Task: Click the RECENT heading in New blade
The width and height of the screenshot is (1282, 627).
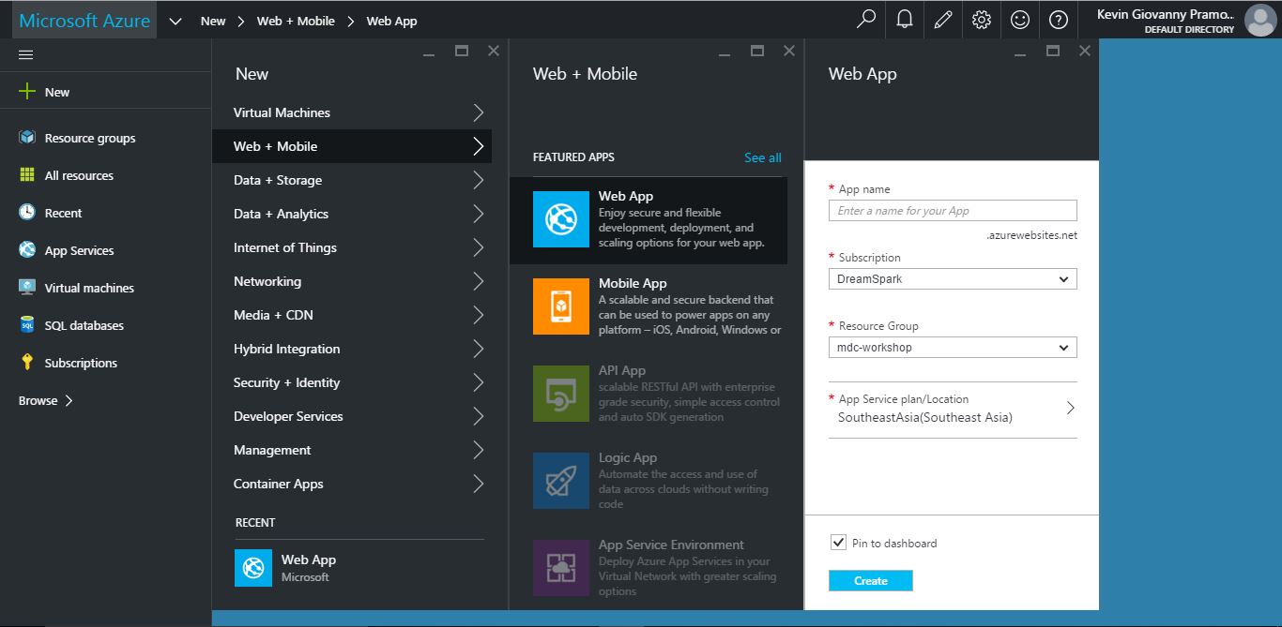Action: pos(255,523)
